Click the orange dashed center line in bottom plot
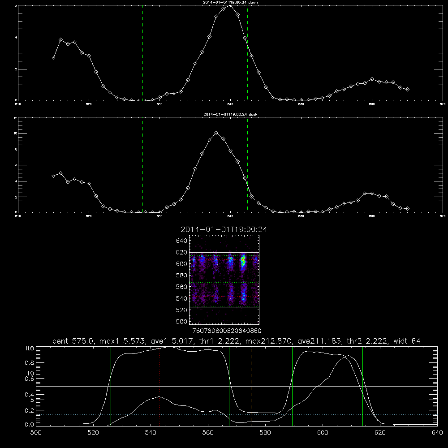The image size is (448, 448). point(251,386)
